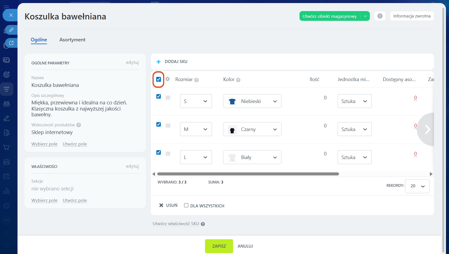Image resolution: width=449 pixels, height=254 pixels.
Task: Click the X icon of USUŃ action
Action: tap(161, 205)
